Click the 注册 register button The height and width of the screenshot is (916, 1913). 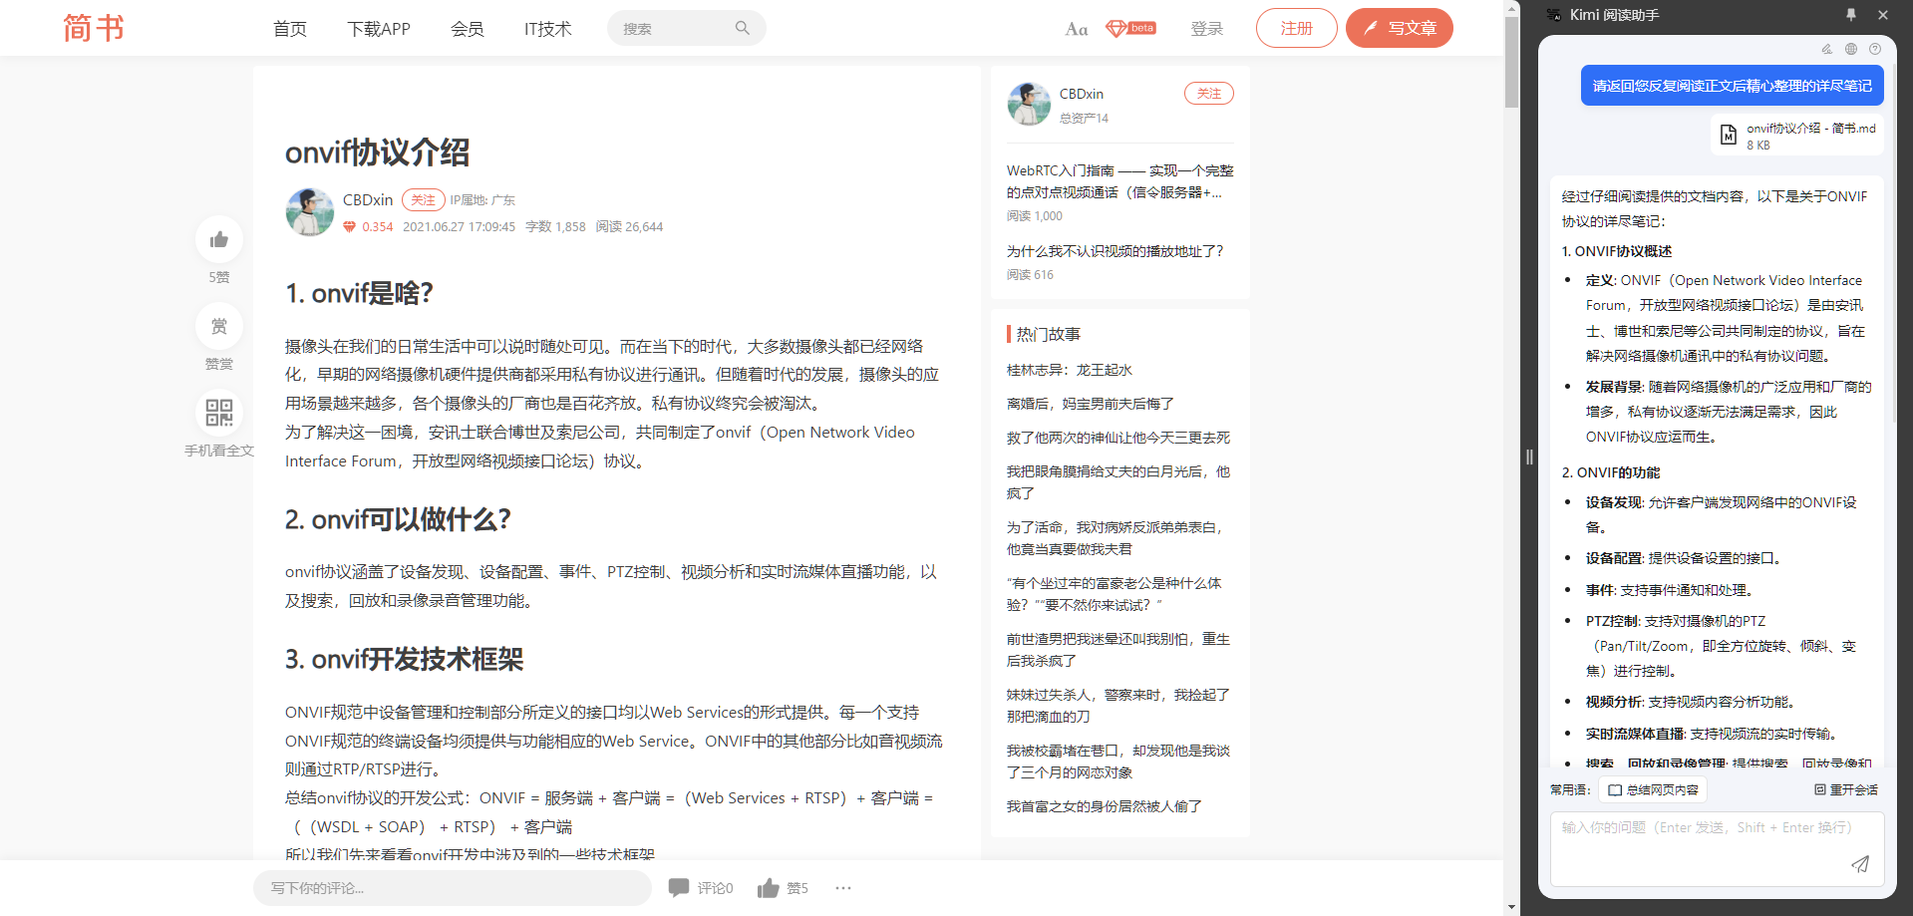1296,28
